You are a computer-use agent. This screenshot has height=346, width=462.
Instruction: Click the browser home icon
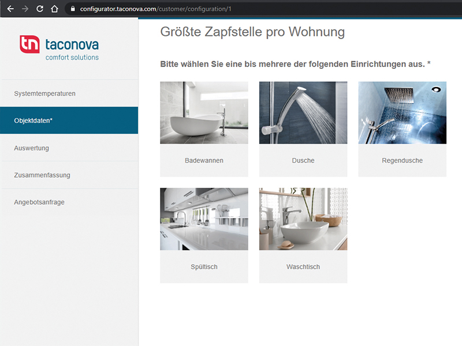55,9
